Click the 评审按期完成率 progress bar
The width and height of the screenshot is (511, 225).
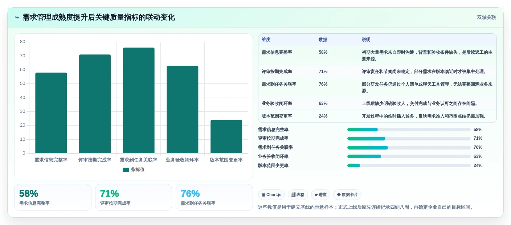[409, 138]
